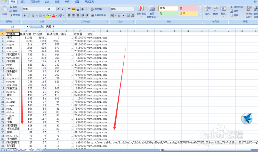This screenshot has width=258, height=152.
Task: Toggle top vertical alignment
Action: point(69,9)
